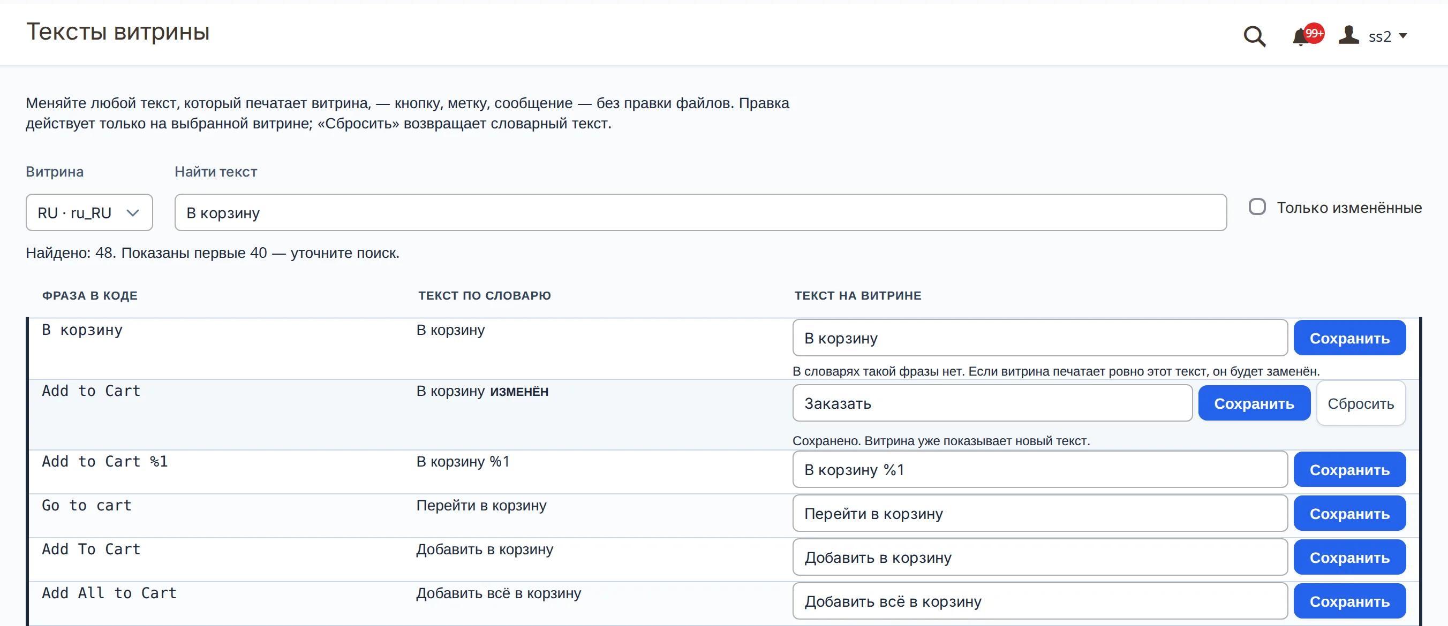Edit the «Перейти в корзину» text field
This screenshot has height=626, width=1448.
click(1040, 513)
